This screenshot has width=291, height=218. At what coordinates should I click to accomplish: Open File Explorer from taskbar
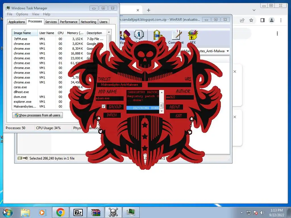point(25,213)
